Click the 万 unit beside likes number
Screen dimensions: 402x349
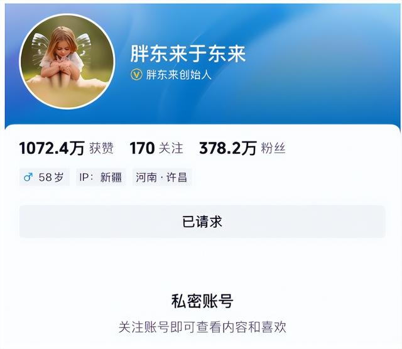click(x=77, y=148)
